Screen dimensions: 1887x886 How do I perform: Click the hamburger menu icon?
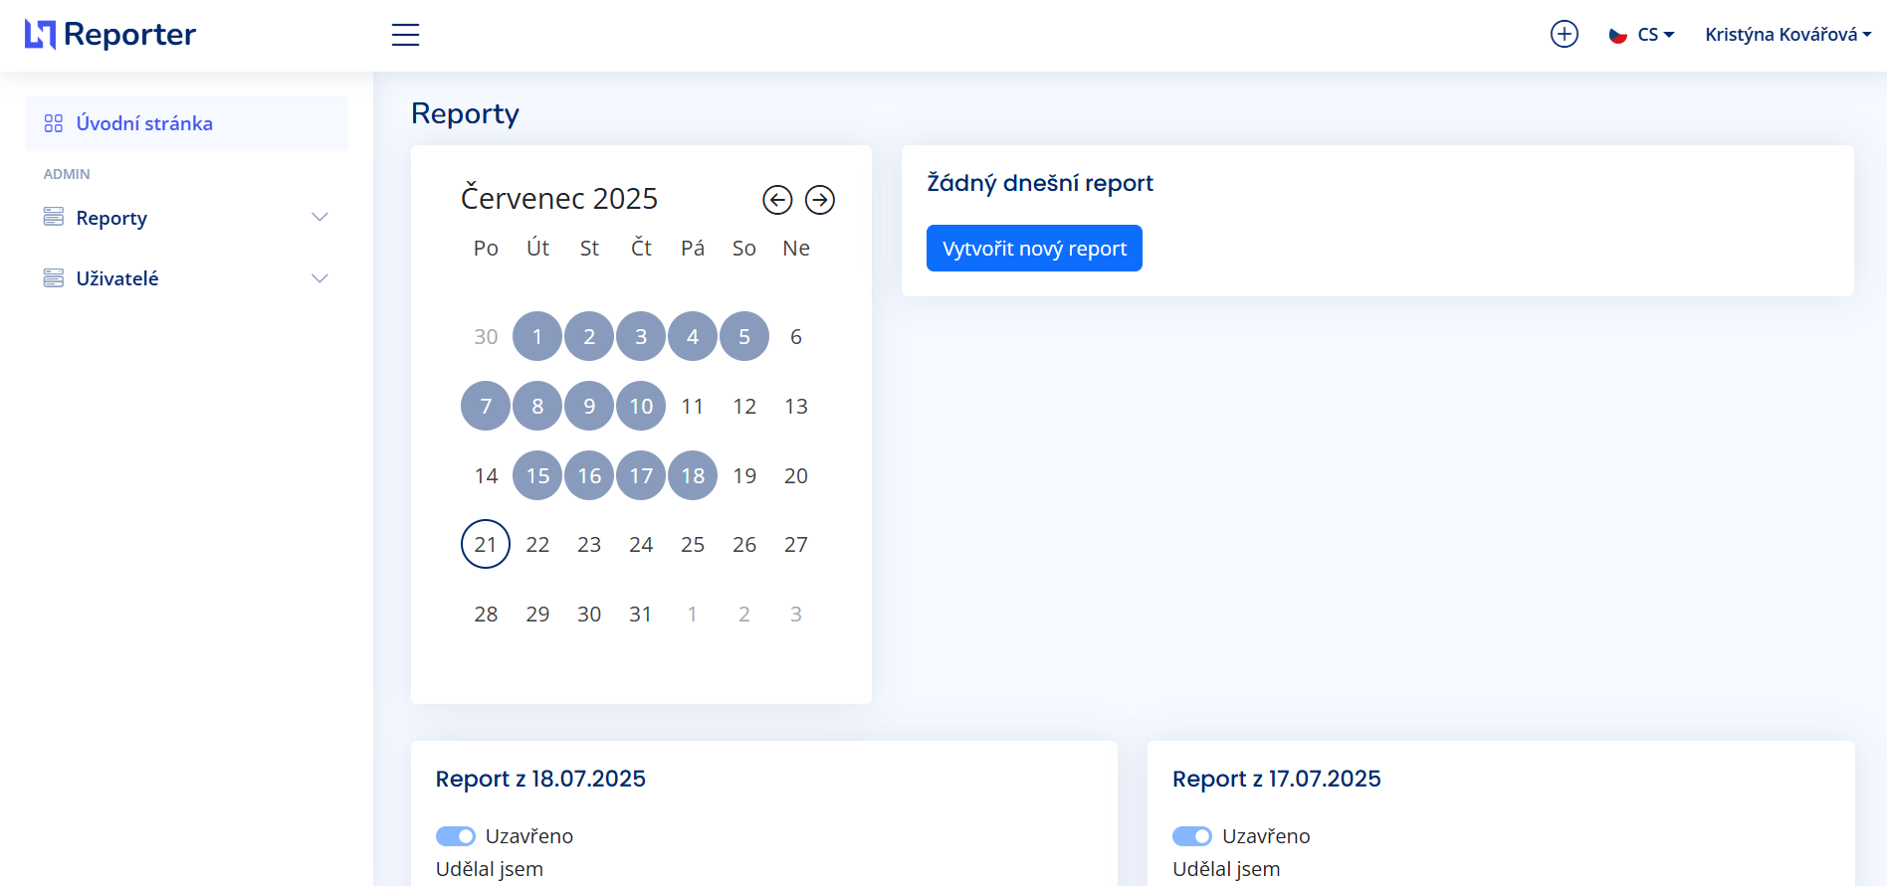[405, 35]
